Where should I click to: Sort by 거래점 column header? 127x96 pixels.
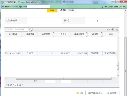click(x=95, y=34)
